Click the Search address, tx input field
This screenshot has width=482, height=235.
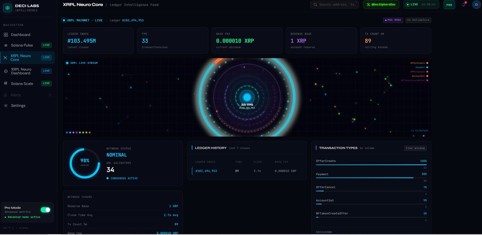point(335,4)
